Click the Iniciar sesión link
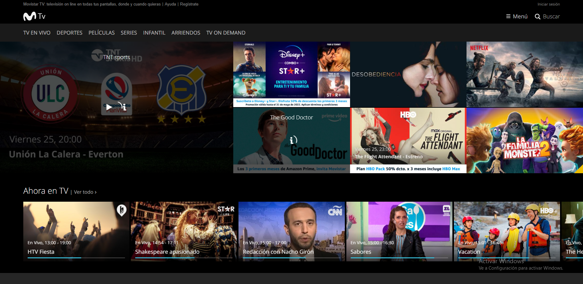Viewport: 583px width, 284px height. pyautogui.click(x=548, y=4)
